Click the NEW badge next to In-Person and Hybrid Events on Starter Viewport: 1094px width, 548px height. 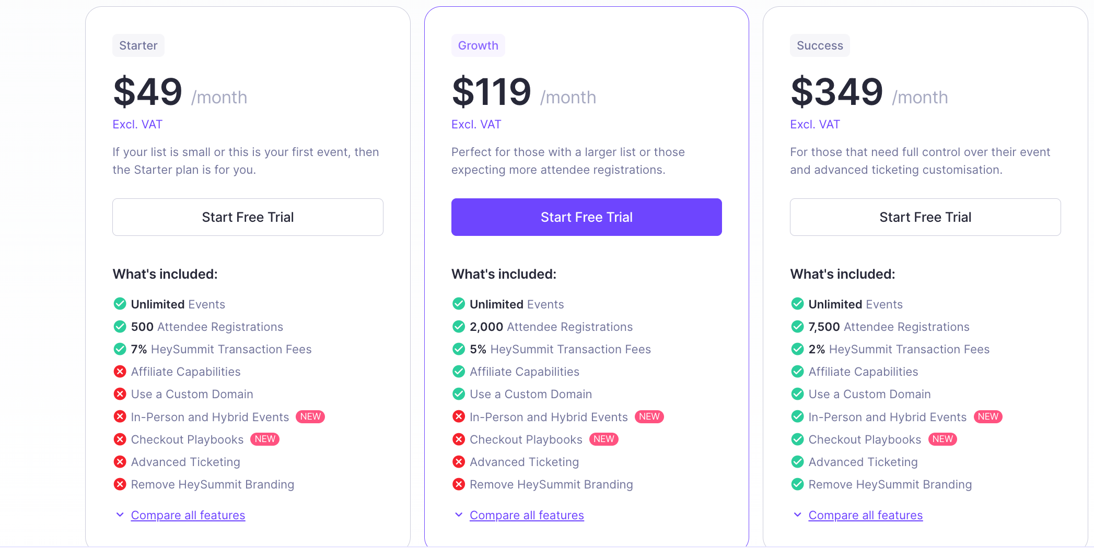(x=310, y=416)
